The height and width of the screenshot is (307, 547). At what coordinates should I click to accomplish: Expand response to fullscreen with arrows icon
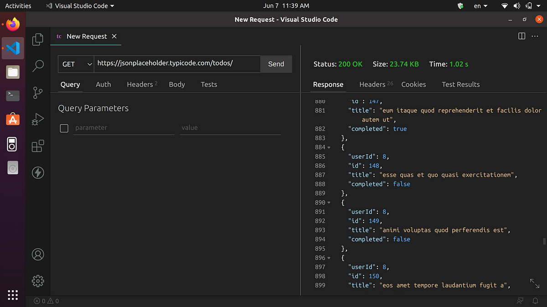coord(535,283)
